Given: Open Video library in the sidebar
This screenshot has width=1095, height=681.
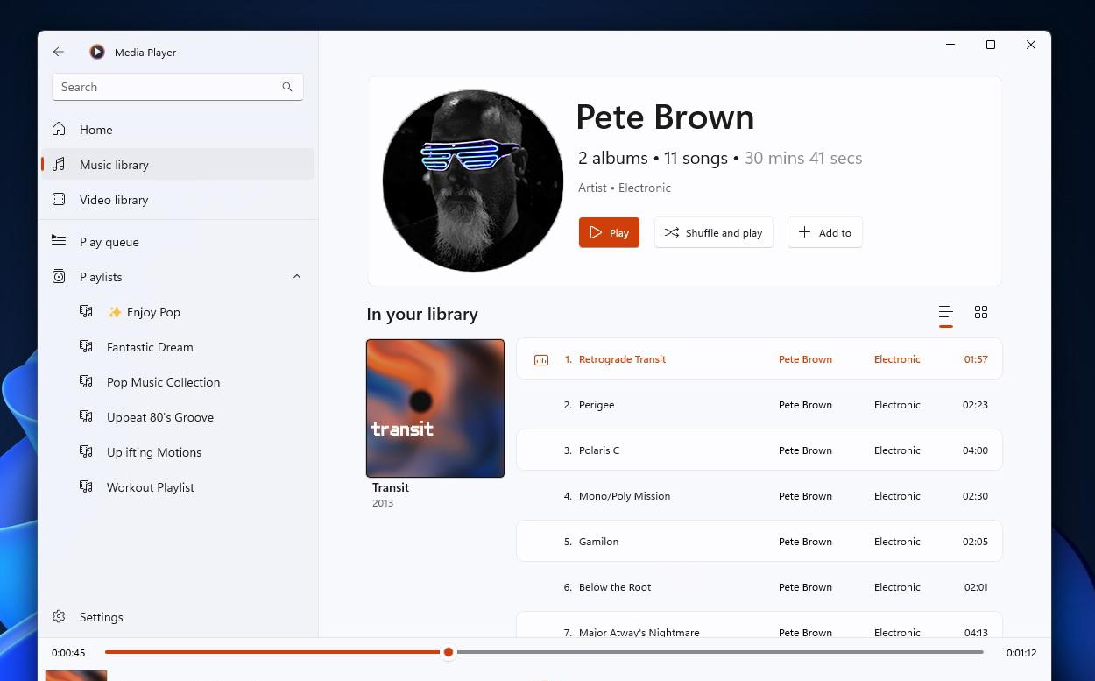Looking at the screenshot, I should click(x=178, y=200).
